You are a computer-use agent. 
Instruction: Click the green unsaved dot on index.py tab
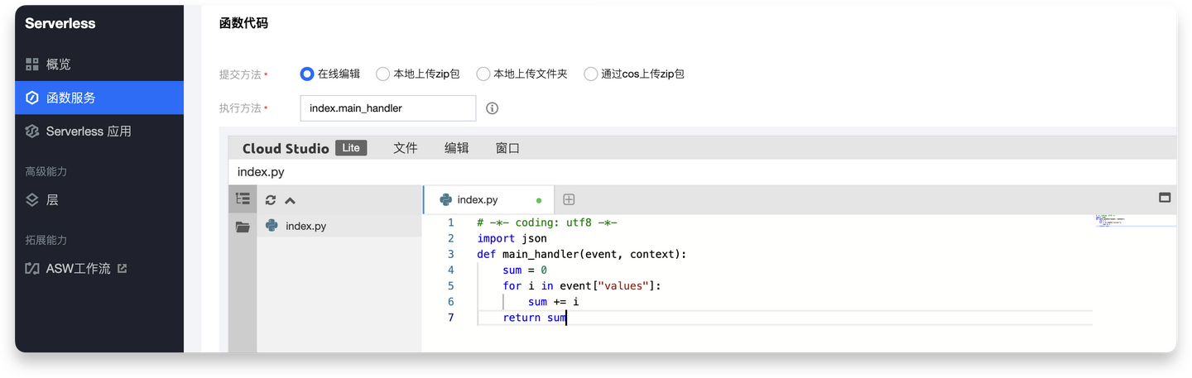pyautogui.click(x=539, y=200)
